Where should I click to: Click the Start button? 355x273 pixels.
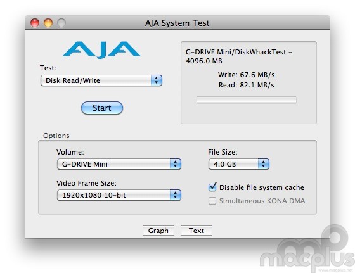point(102,108)
